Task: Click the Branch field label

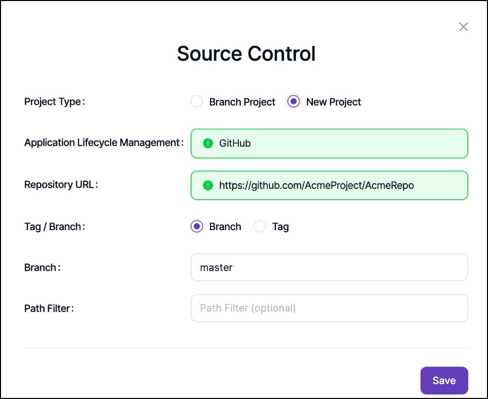Action: tap(42, 268)
